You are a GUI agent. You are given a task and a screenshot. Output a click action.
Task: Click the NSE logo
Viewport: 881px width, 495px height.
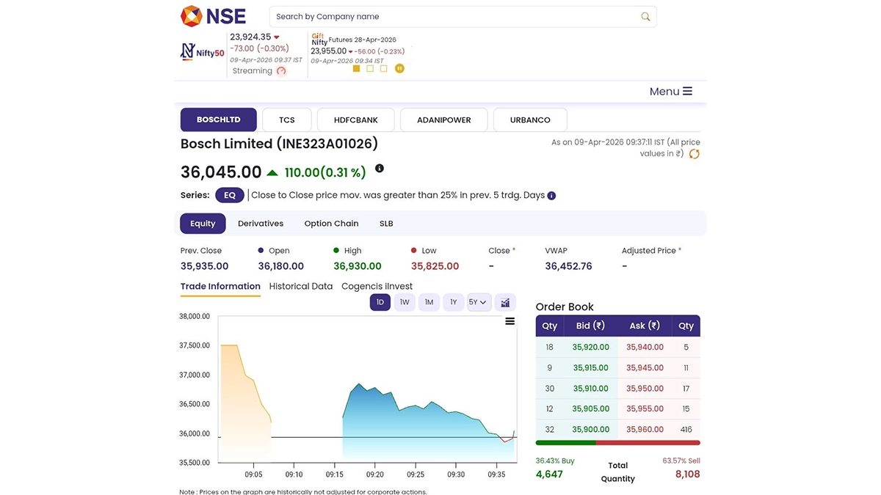[x=213, y=16]
